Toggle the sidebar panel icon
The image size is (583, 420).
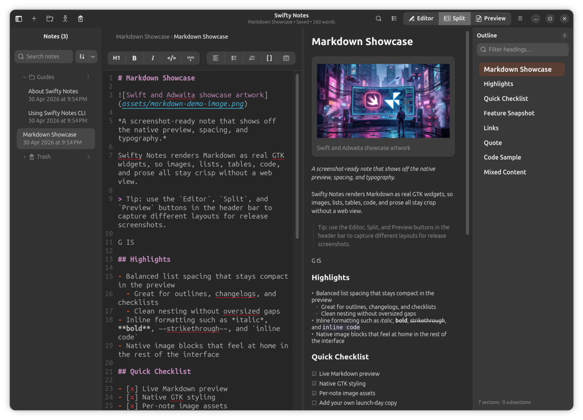tap(19, 19)
